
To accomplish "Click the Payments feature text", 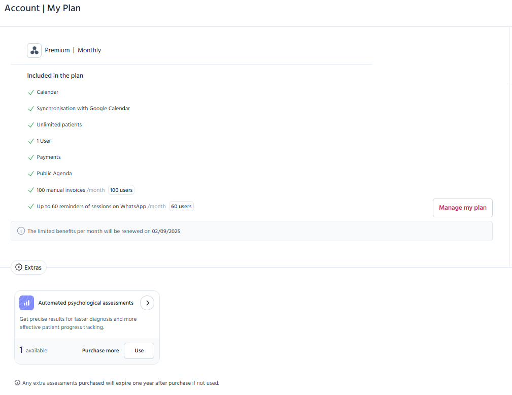I will pos(49,157).
